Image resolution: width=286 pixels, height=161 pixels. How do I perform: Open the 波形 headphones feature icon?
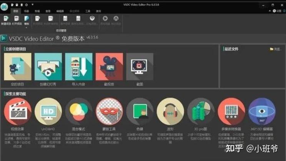coord(170,111)
